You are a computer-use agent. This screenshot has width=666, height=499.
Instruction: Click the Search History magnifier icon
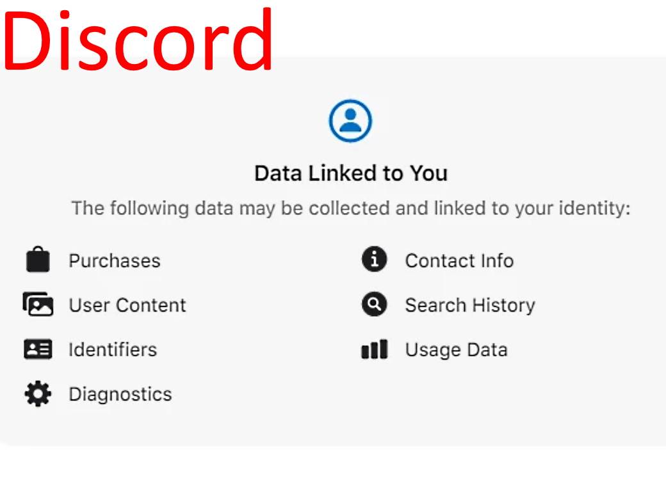(374, 305)
